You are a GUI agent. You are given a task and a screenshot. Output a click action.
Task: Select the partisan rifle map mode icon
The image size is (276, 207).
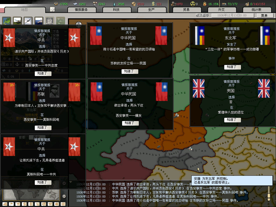click(37, 204)
